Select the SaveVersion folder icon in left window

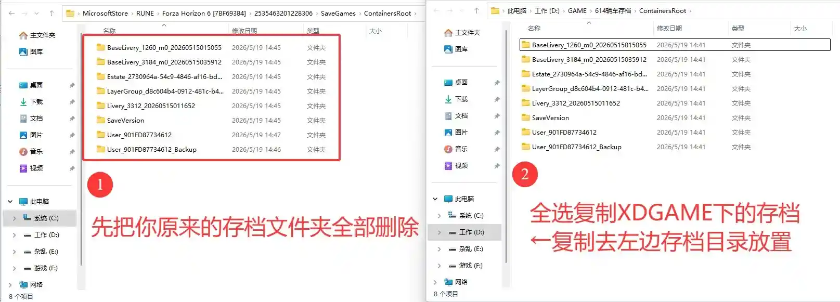[x=101, y=120]
